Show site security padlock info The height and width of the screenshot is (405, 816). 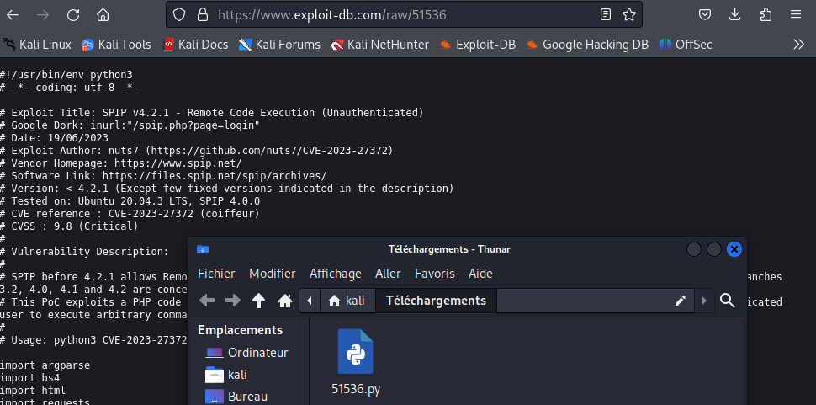pyautogui.click(x=203, y=14)
